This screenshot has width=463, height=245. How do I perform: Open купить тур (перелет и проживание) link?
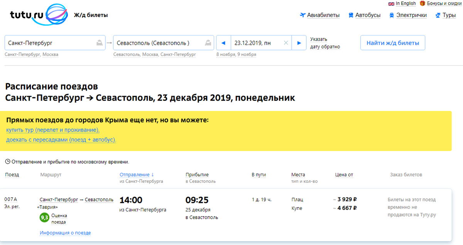coord(53,130)
